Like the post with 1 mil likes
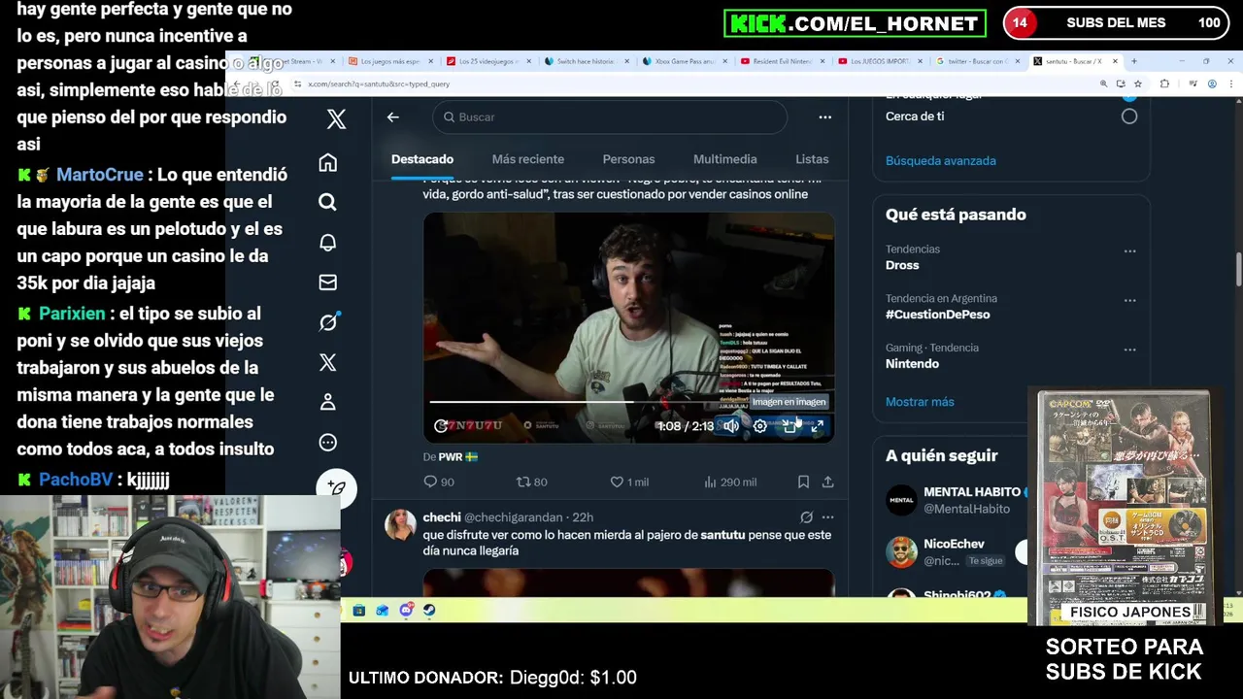 (628, 482)
